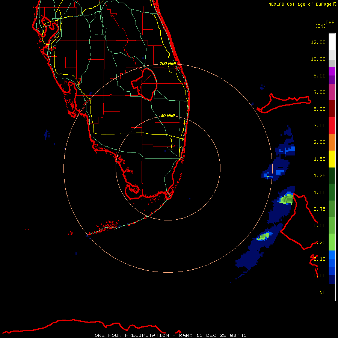Select the 0.75 legend value

pos(320,209)
